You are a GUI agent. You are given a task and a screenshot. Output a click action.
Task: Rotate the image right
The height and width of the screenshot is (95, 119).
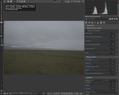click(x=74, y=1)
